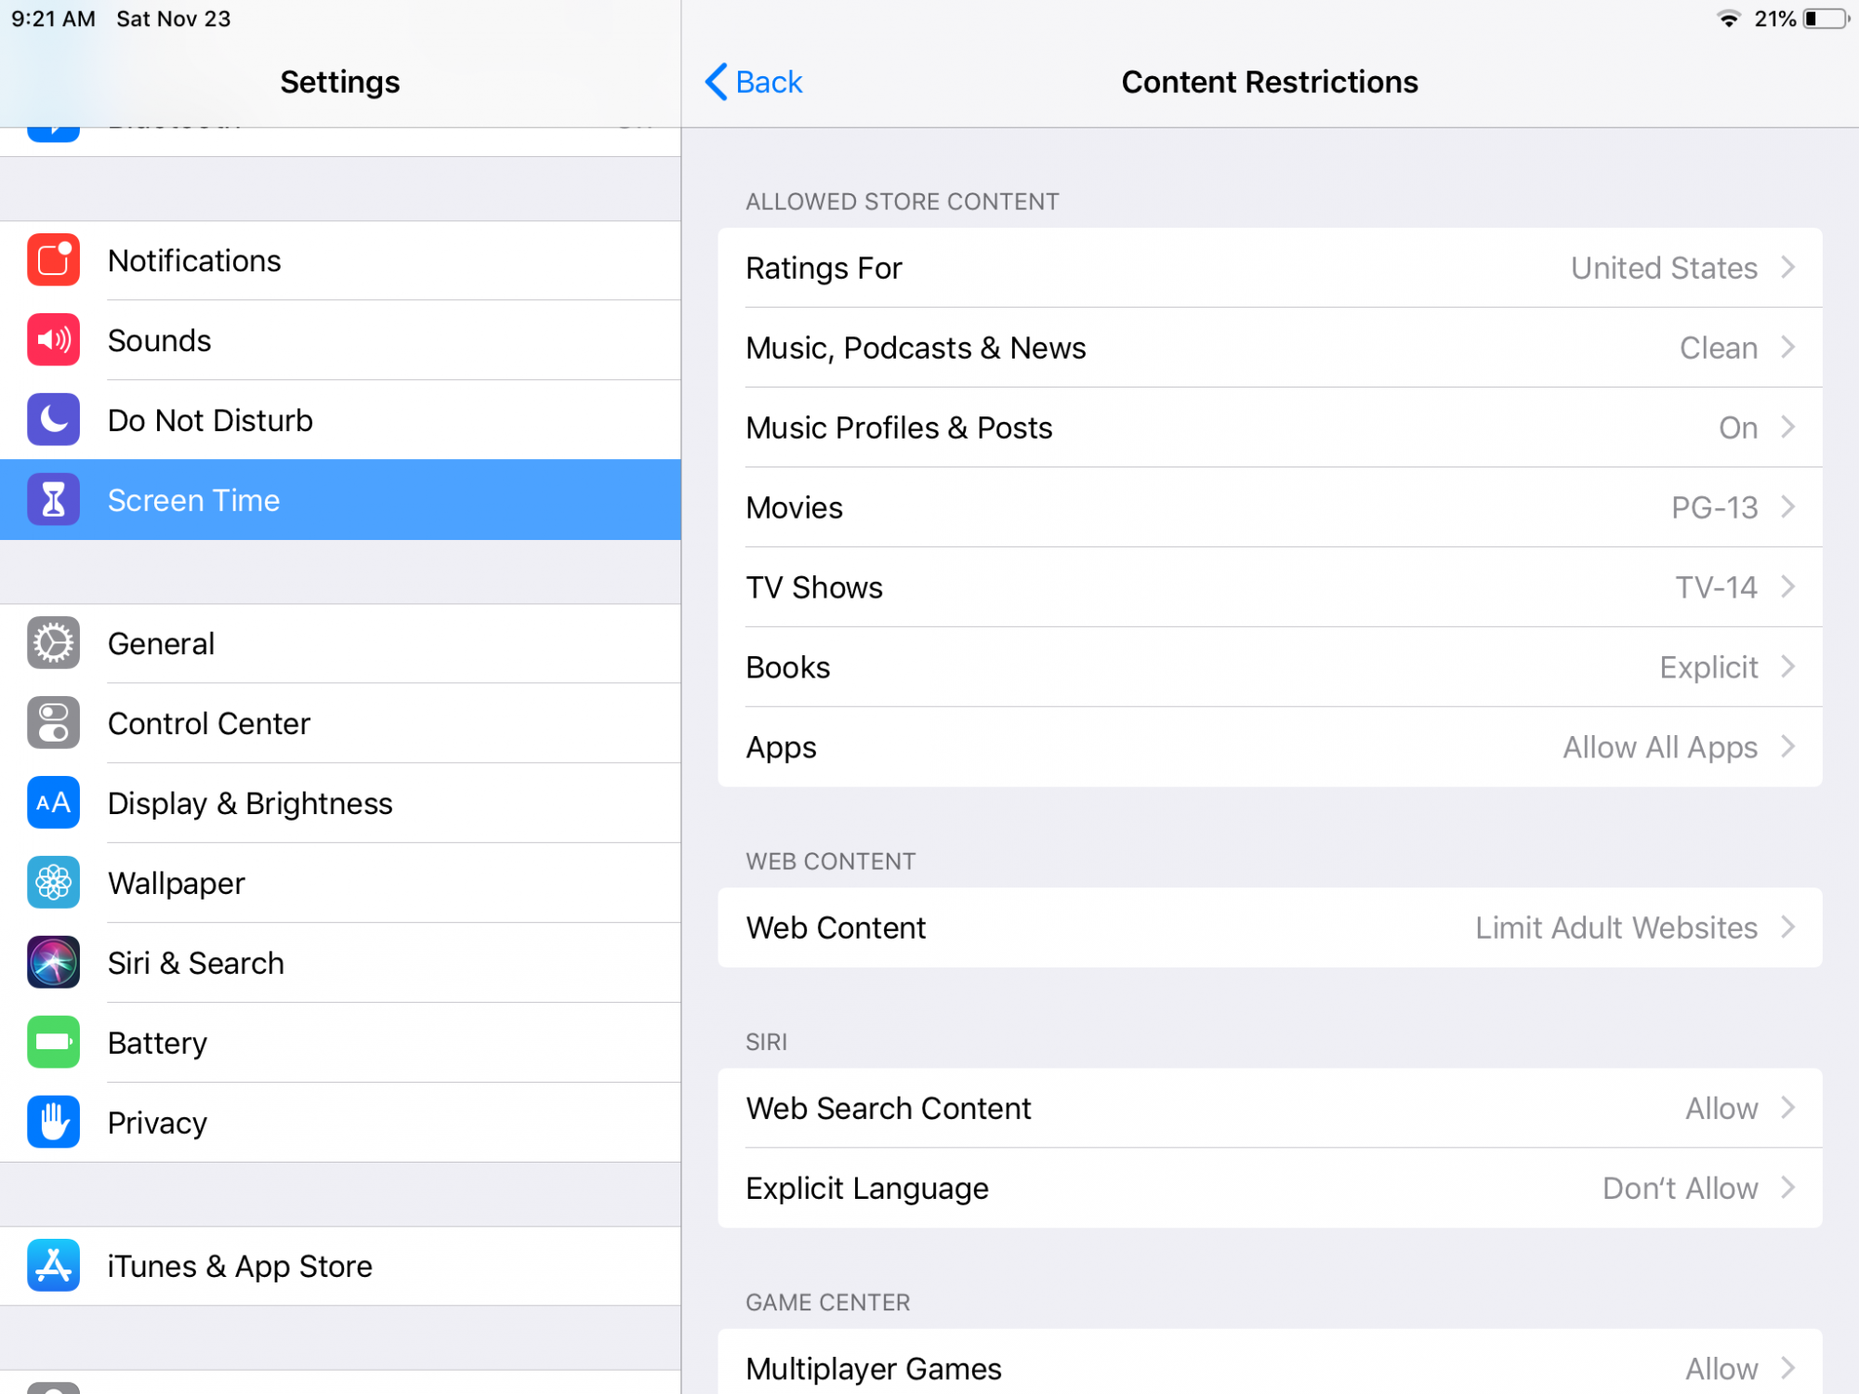
Task: Tap the Don't Allow value
Action: pyautogui.click(x=1681, y=1188)
